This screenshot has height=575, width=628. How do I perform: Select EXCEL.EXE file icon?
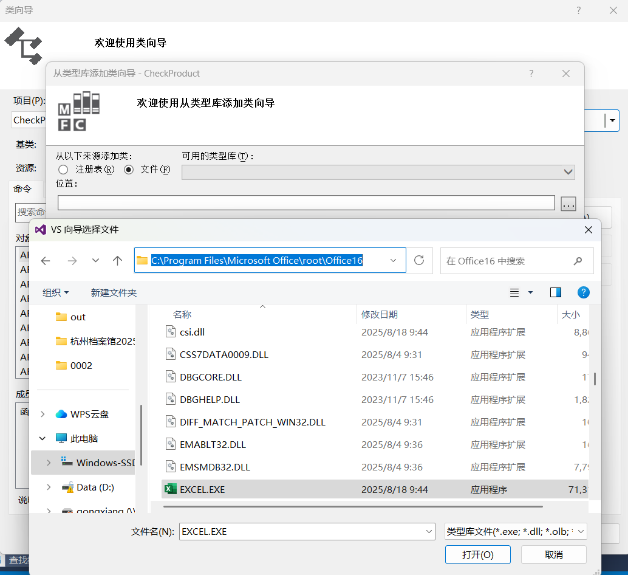tap(171, 489)
